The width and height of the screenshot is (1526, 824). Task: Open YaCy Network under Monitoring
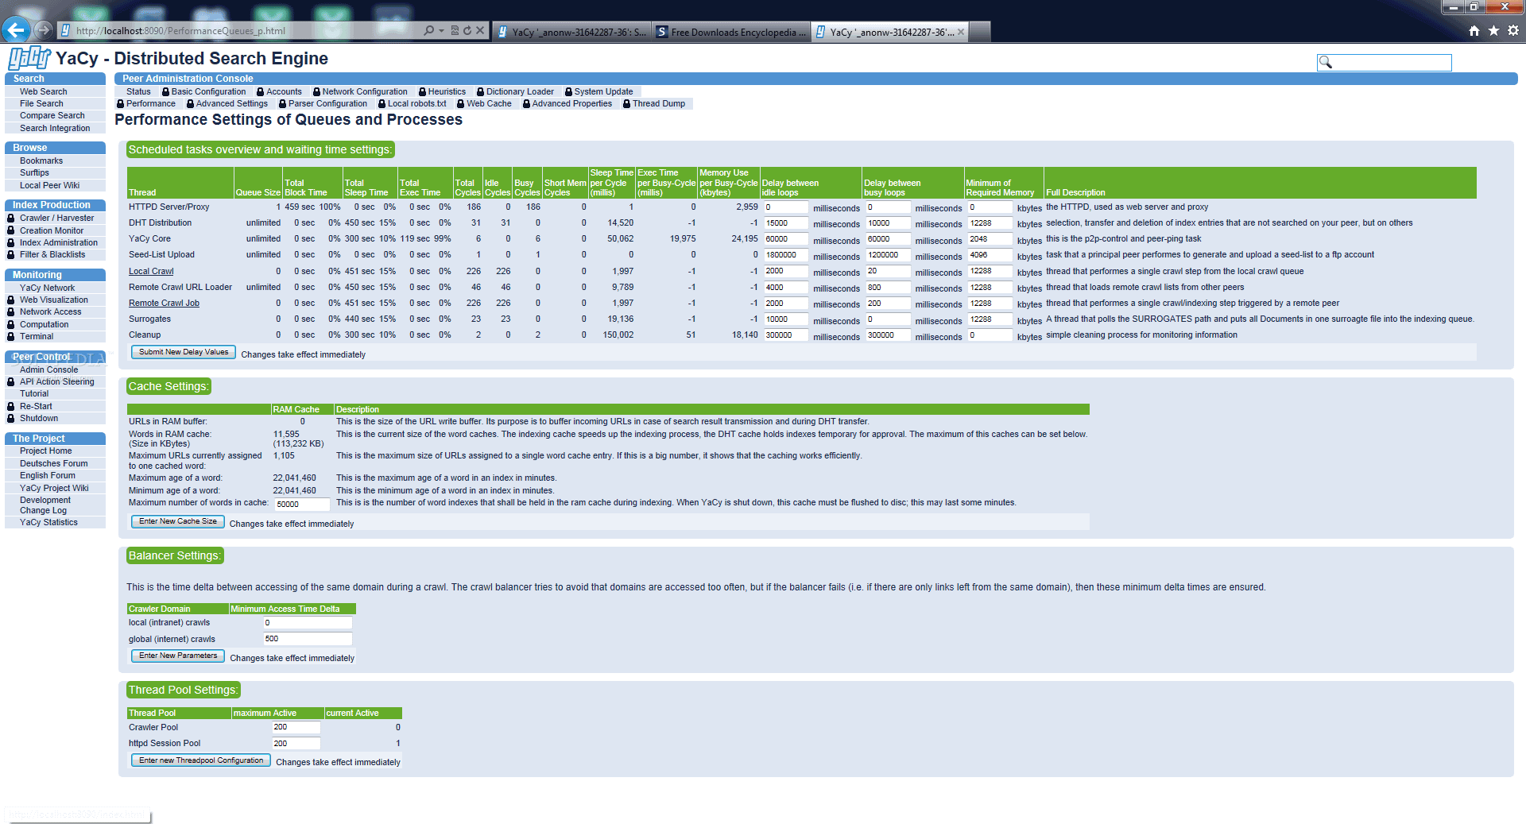(47, 288)
